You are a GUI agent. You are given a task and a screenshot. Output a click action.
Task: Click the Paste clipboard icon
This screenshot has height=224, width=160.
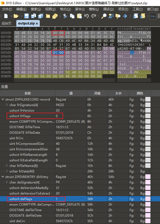(x=79, y=16)
